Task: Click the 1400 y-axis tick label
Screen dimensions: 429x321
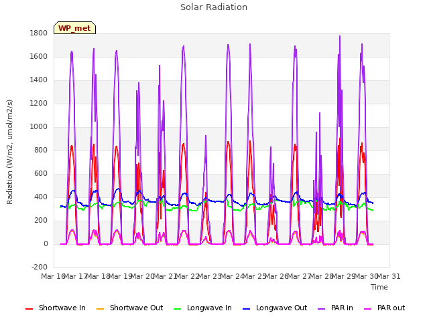Action: pyautogui.click(x=39, y=80)
